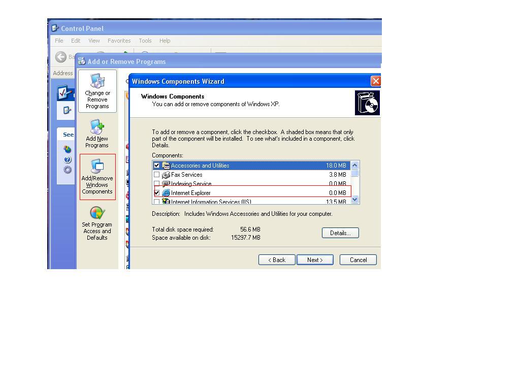Click the Back arrow in Control Panel
Screen dimensions: 520x390
pyautogui.click(x=61, y=57)
